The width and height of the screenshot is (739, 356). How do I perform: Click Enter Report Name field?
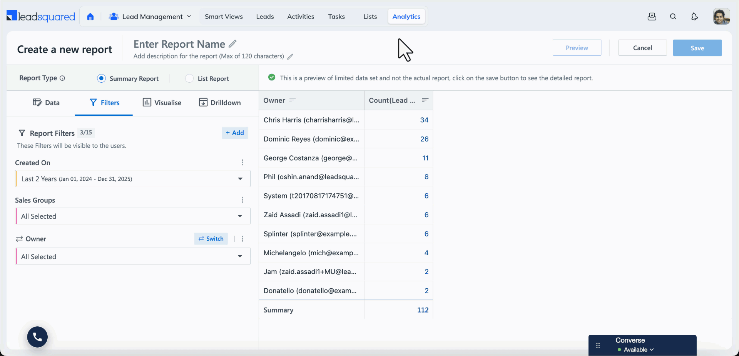179,44
